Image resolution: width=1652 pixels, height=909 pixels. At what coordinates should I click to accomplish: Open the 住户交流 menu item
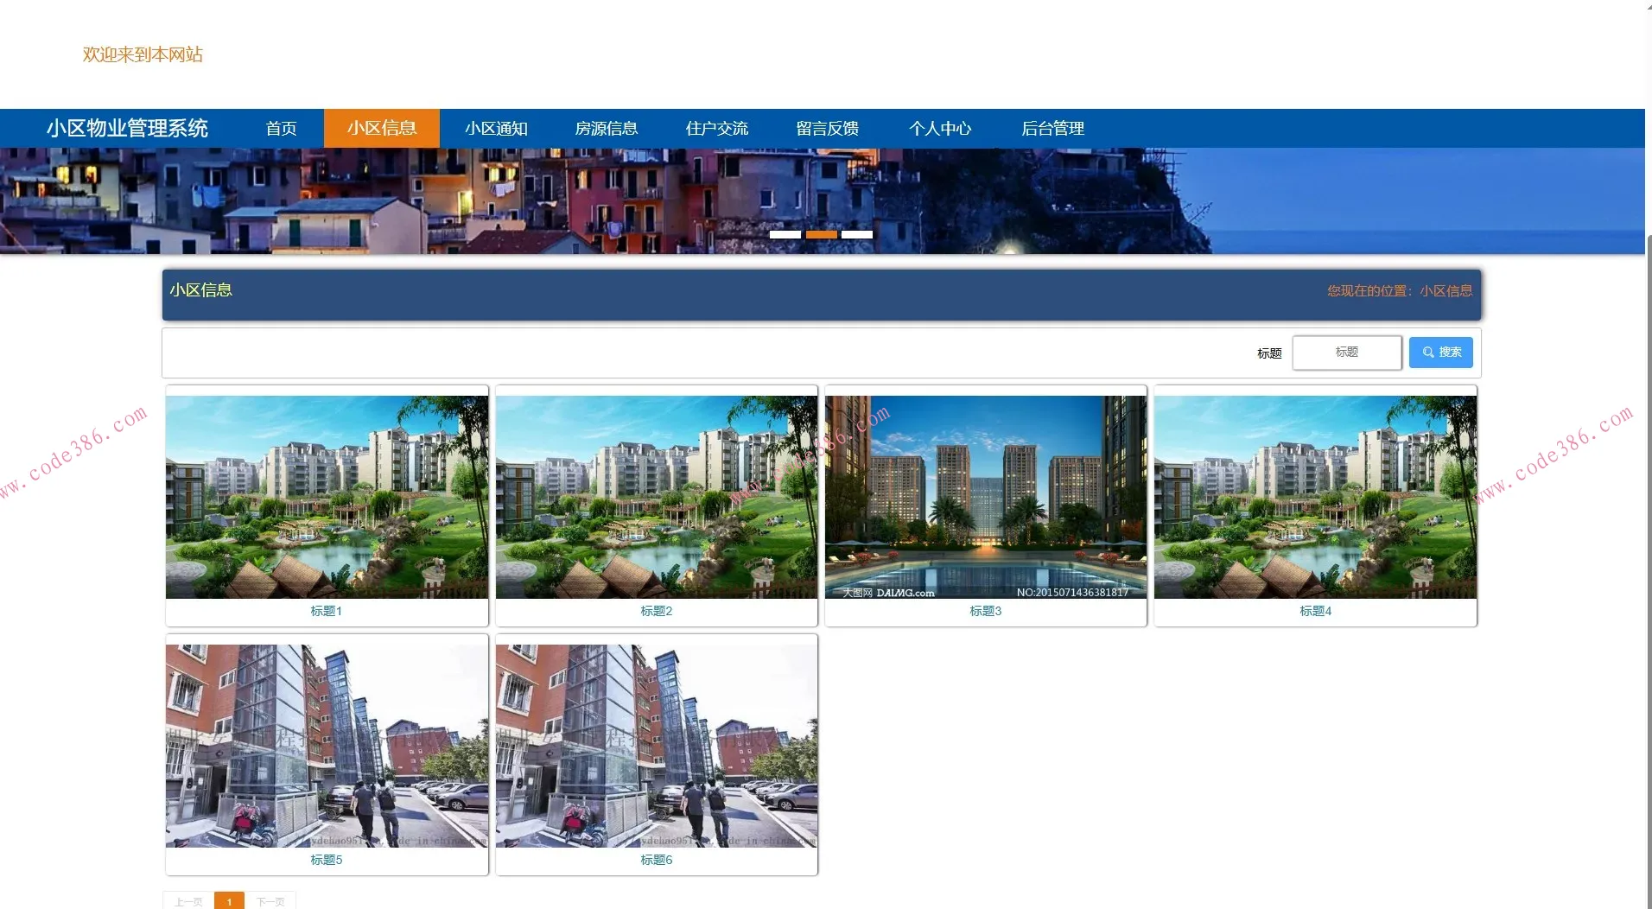717,129
